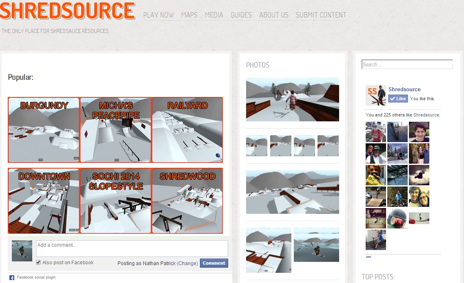Go to the Media section
464x283 pixels.
pyautogui.click(x=214, y=15)
